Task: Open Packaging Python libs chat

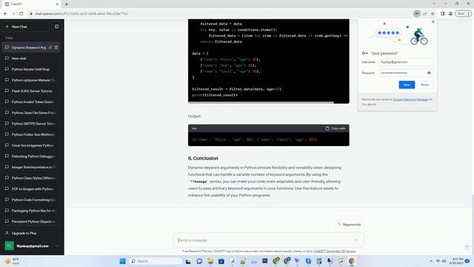Action: point(31,211)
